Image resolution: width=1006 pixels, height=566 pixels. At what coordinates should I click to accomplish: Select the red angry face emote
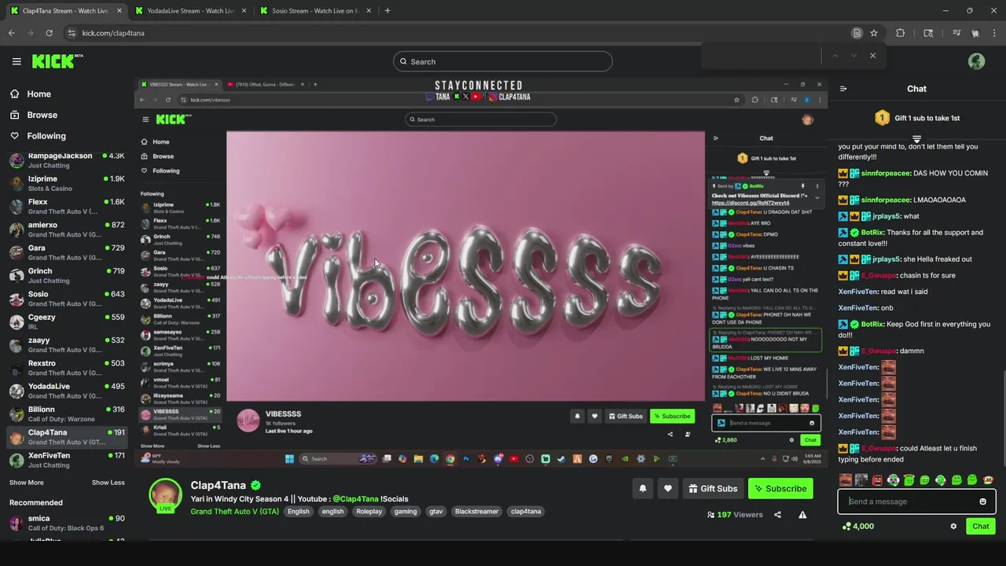click(x=877, y=480)
